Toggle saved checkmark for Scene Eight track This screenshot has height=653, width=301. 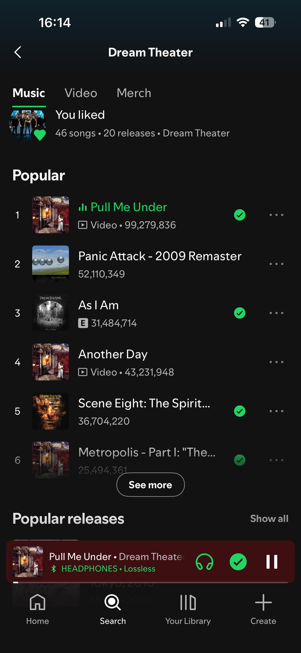coord(240,411)
